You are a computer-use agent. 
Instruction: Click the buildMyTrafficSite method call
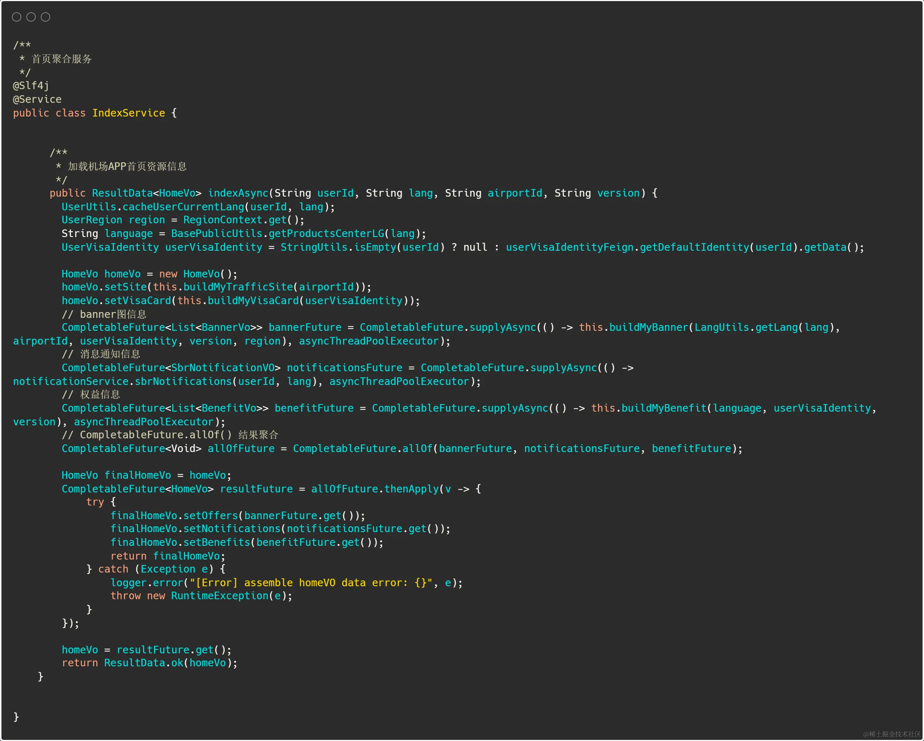coord(238,287)
